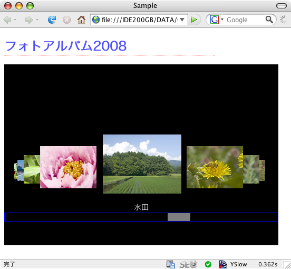Click the file URL address field
Image resolution: width=291 pixels, height=269 pixels.
(x=140, y=20)
